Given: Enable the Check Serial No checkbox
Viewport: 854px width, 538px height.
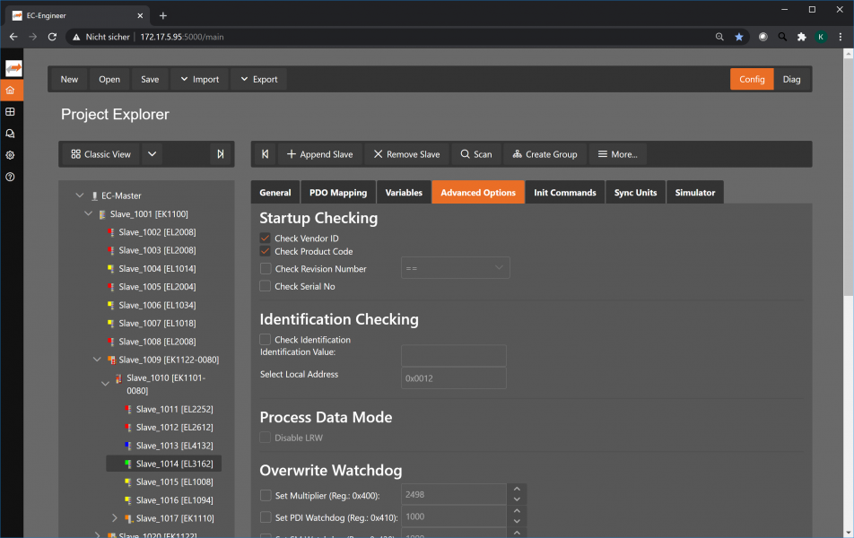Looking at the screenshot, I should point(265,286).
